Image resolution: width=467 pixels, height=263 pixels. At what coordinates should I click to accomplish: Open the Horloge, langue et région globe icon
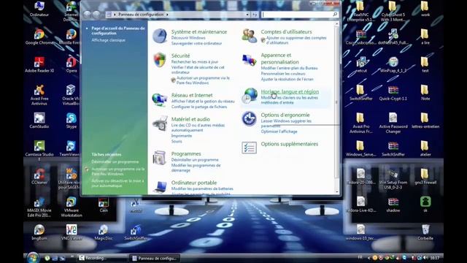250,96
